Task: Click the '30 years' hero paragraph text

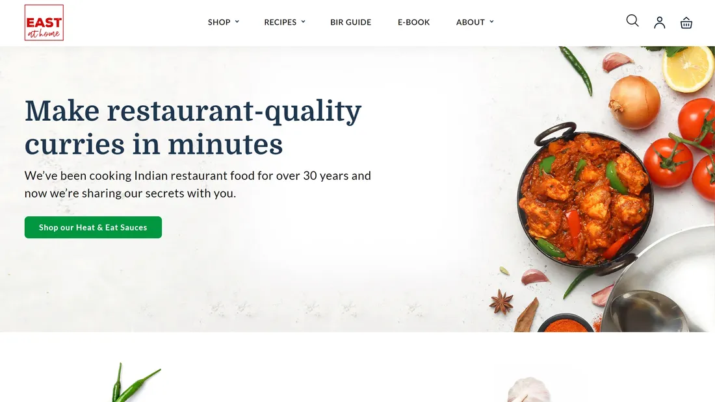Action: [x=198, y=184]
